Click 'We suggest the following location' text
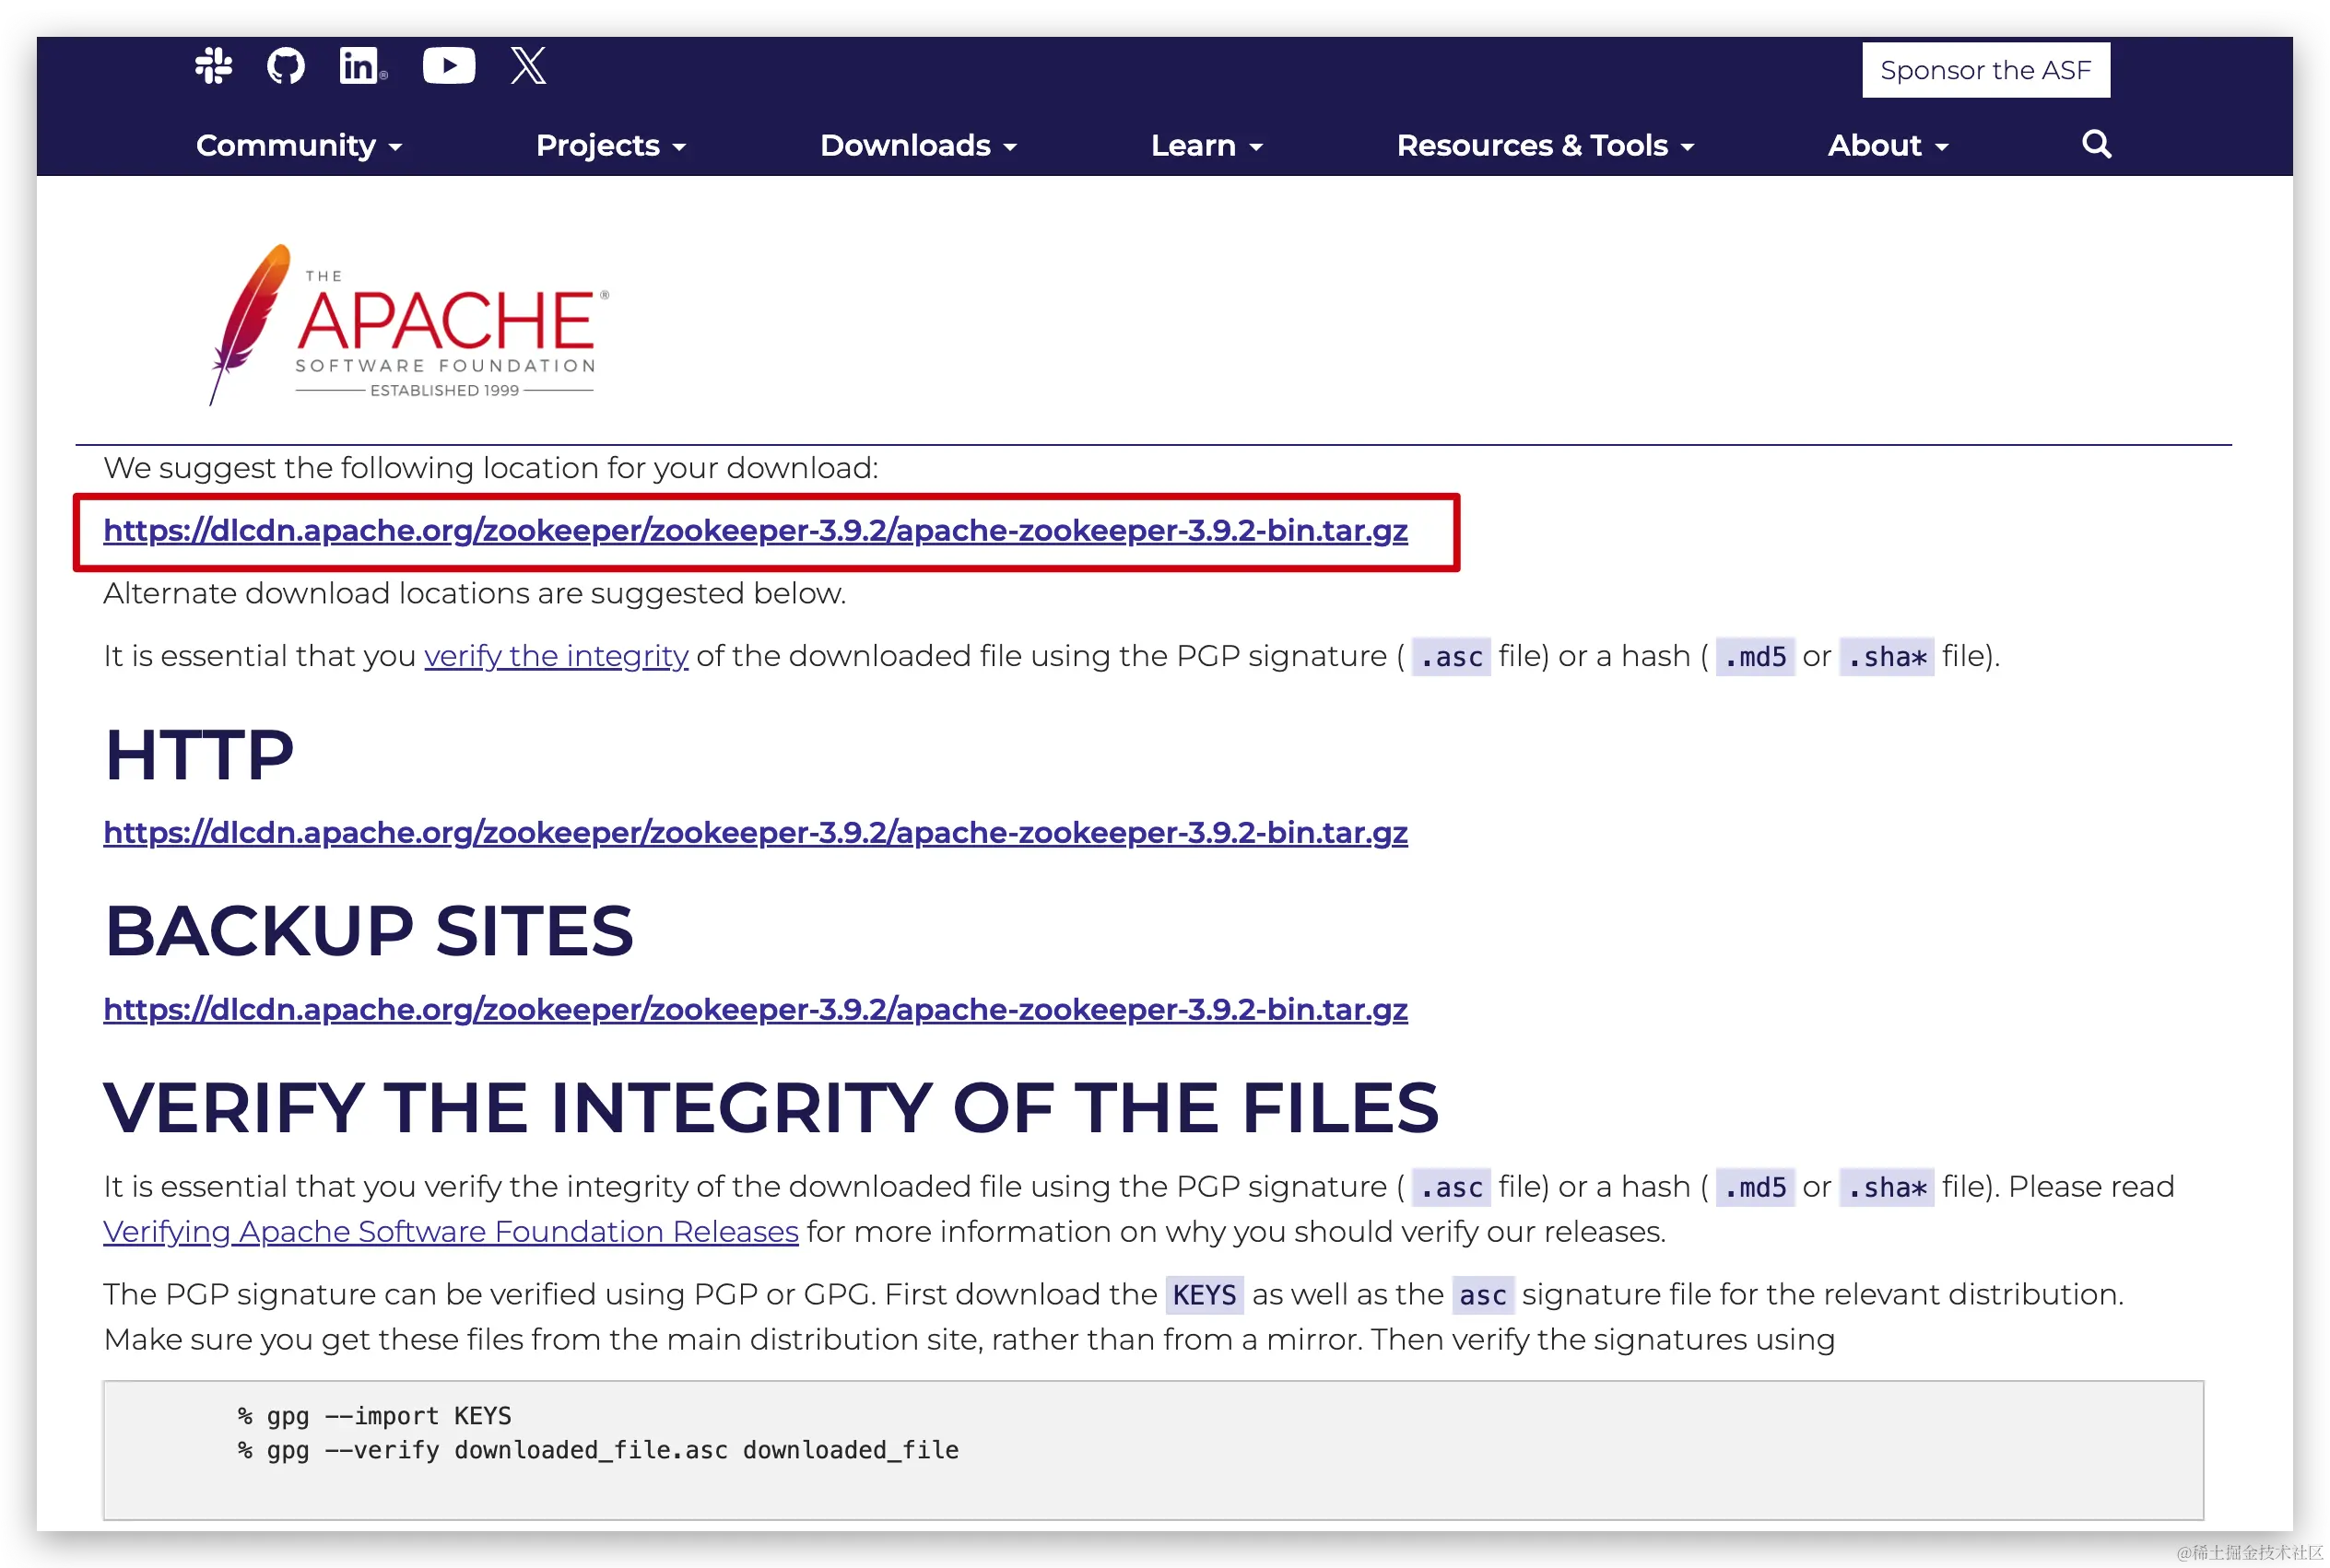The height and width of the screenshot is (1568, 2330). coord(490,468)
